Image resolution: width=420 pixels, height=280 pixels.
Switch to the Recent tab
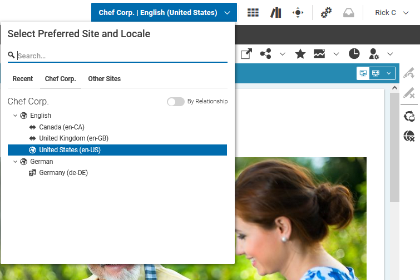point(23,79)
